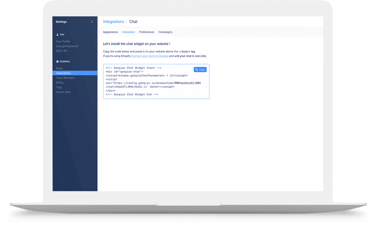Copy the chat widget code snippet

pyautogui.click(x=200, y=70)
